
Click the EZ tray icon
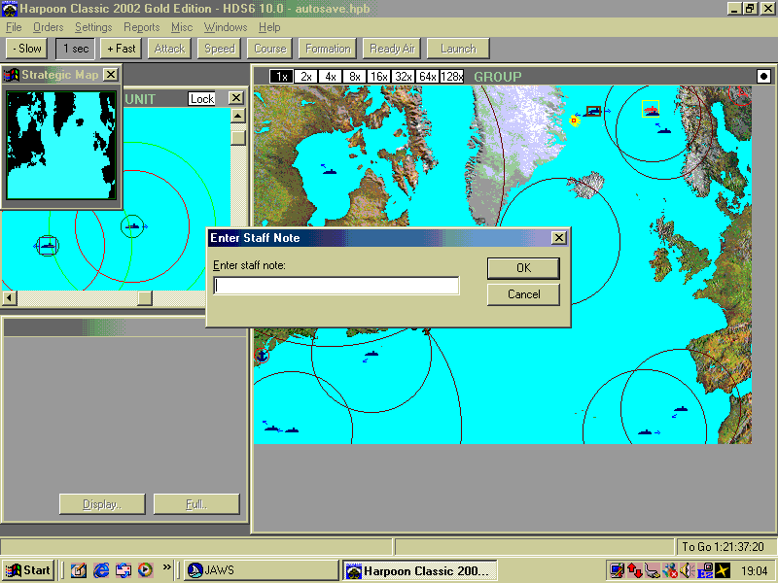click(x=705, y=571)
